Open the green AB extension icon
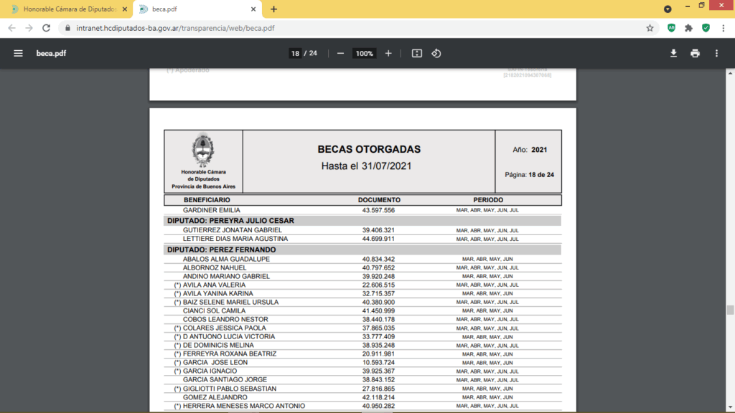 (671, 28)
